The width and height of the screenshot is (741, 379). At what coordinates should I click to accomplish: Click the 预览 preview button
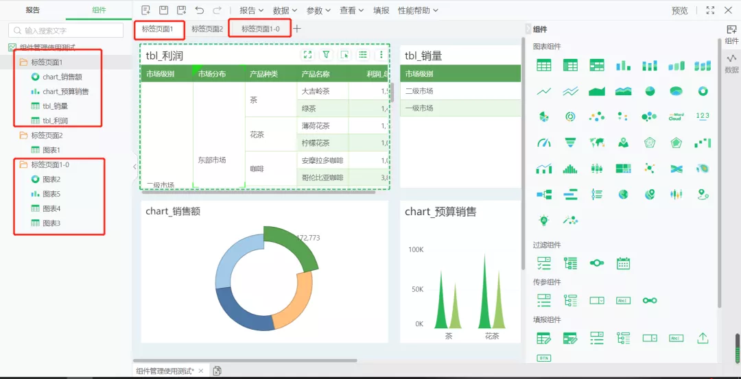pos(679,10)
